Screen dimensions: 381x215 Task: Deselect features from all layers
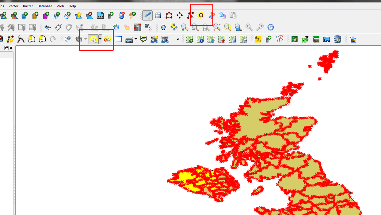click(x=108, y=39)
